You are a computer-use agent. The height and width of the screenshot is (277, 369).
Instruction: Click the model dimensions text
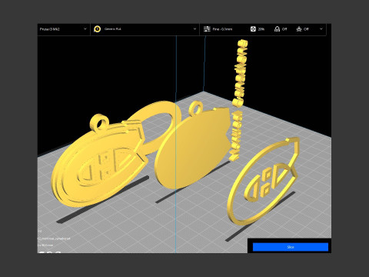45,245
